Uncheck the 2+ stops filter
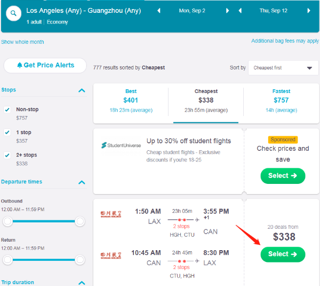 tap(7, 155)
